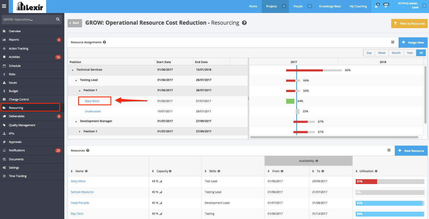Click the Gantt horizontal scrollbar
Image resolution: width=429 pixels, height=219 pixels.
pos(334,137)
